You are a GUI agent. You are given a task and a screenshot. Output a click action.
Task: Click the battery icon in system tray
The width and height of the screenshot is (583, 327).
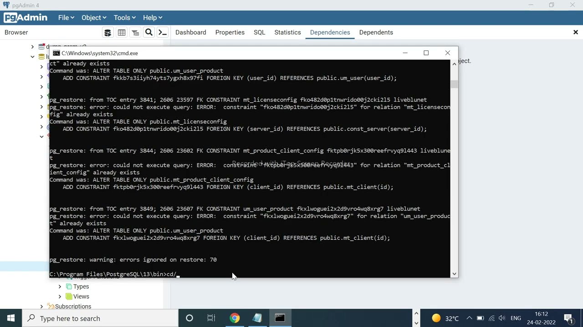click(480, 318)
